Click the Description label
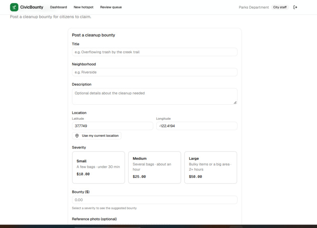The image size is (317, 228). [x=82, y=84]
